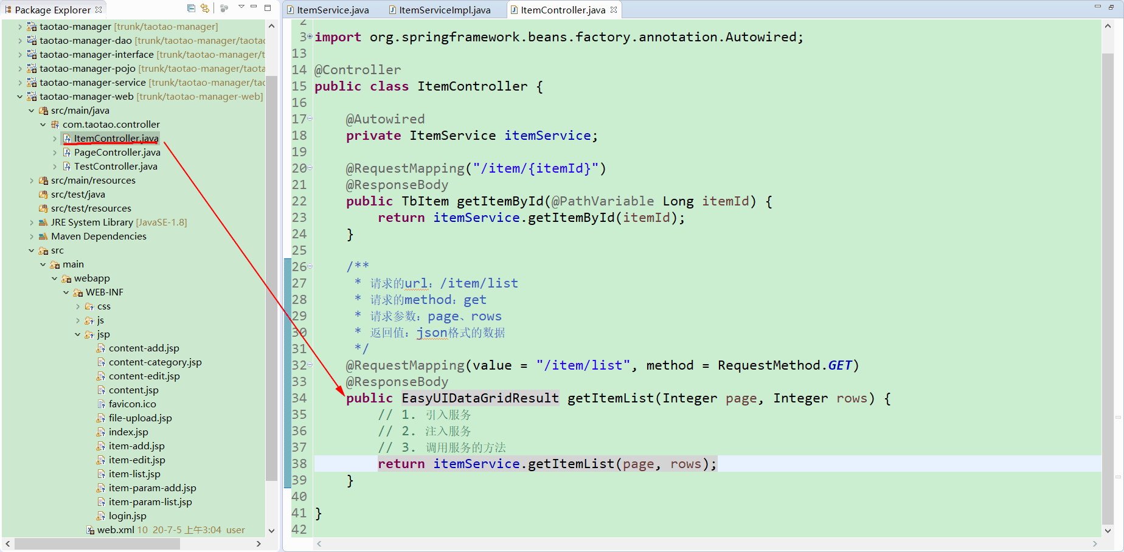Click the Package Explorer horizontal scrollbar thumb
The image size is (1124, 552).
pos(97,544)
